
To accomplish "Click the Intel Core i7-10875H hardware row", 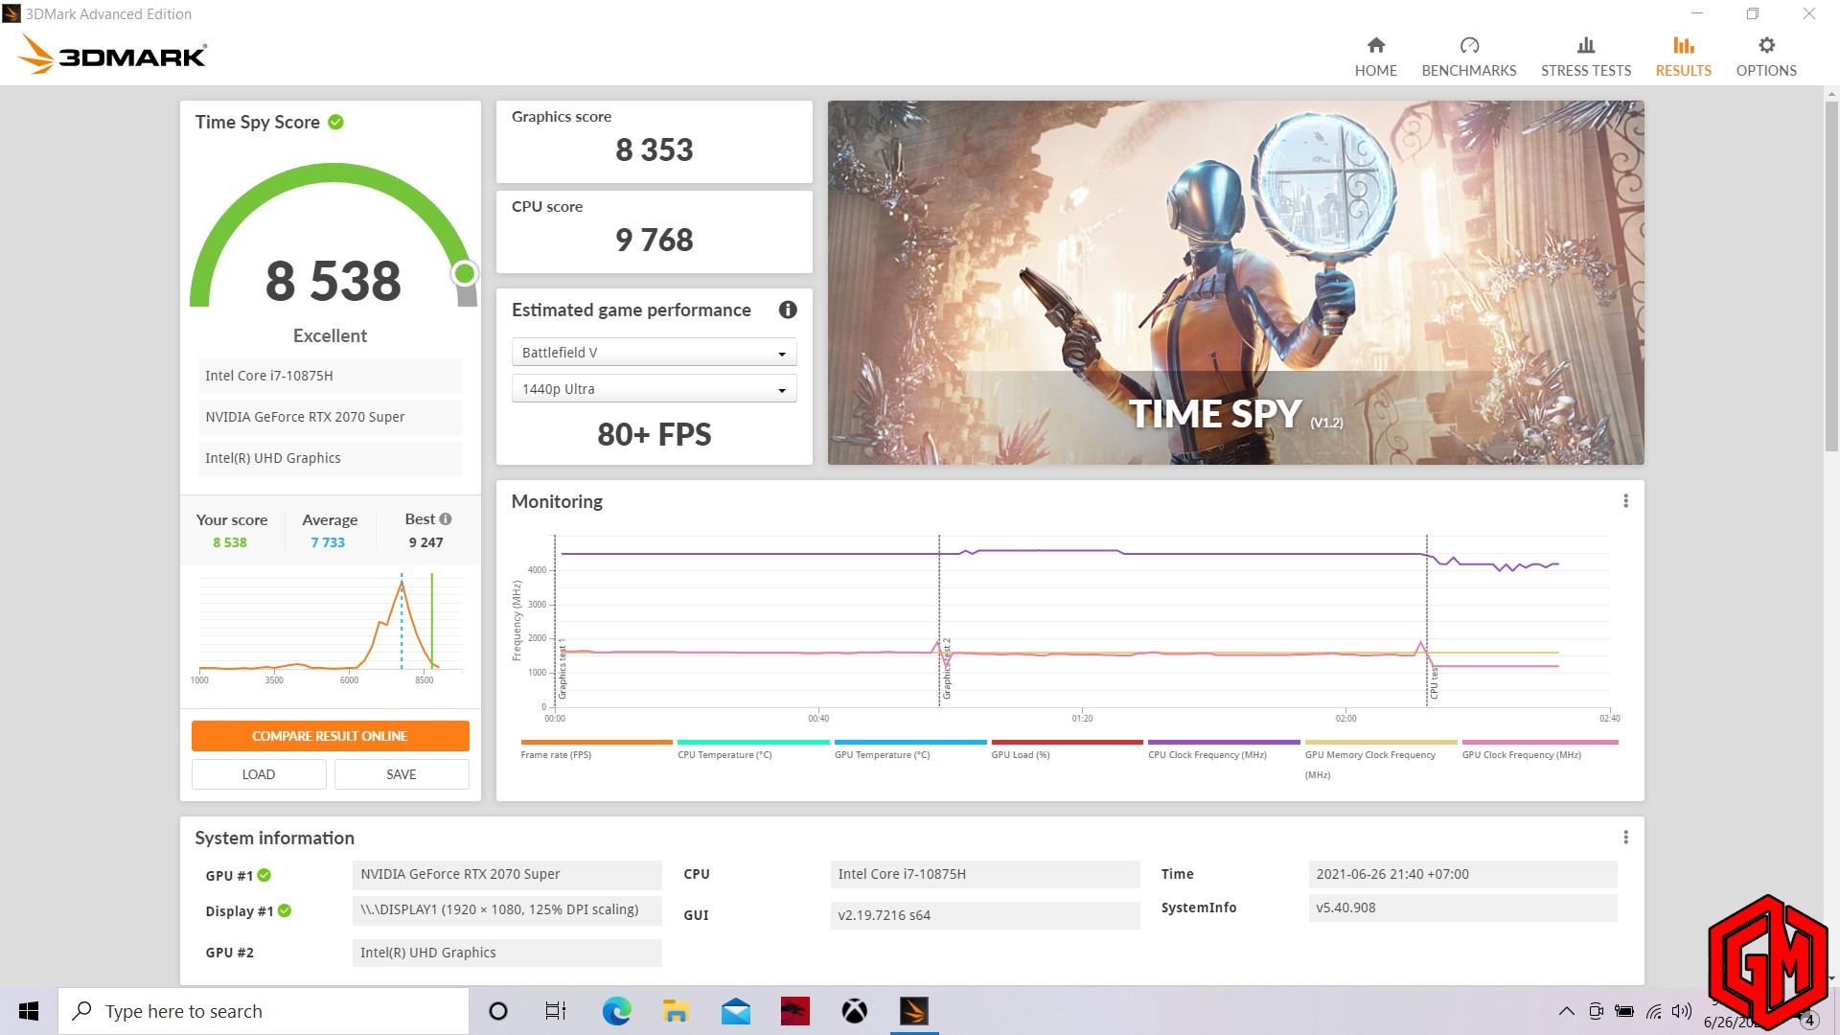I will pos(330,376).
